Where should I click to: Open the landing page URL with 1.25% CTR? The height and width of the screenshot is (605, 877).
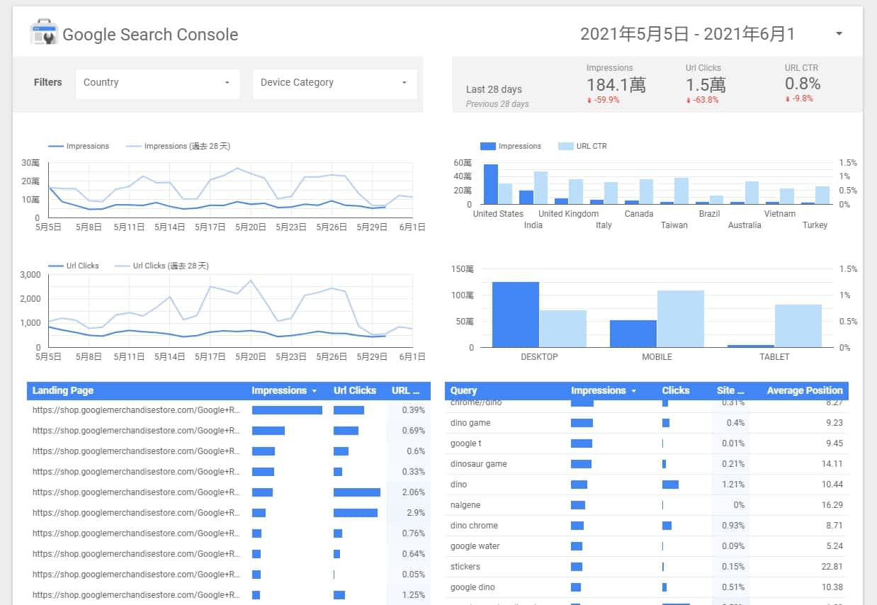click(x=137, y=595)
